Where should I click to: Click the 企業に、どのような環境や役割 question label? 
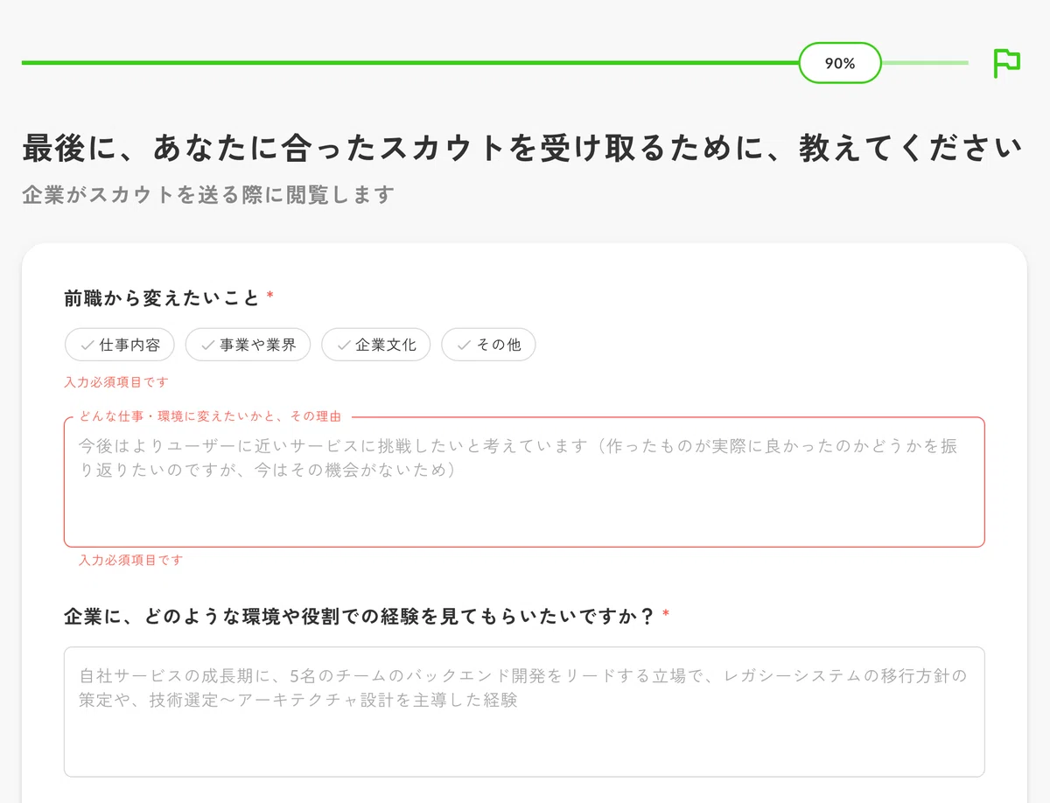(360, 617)
